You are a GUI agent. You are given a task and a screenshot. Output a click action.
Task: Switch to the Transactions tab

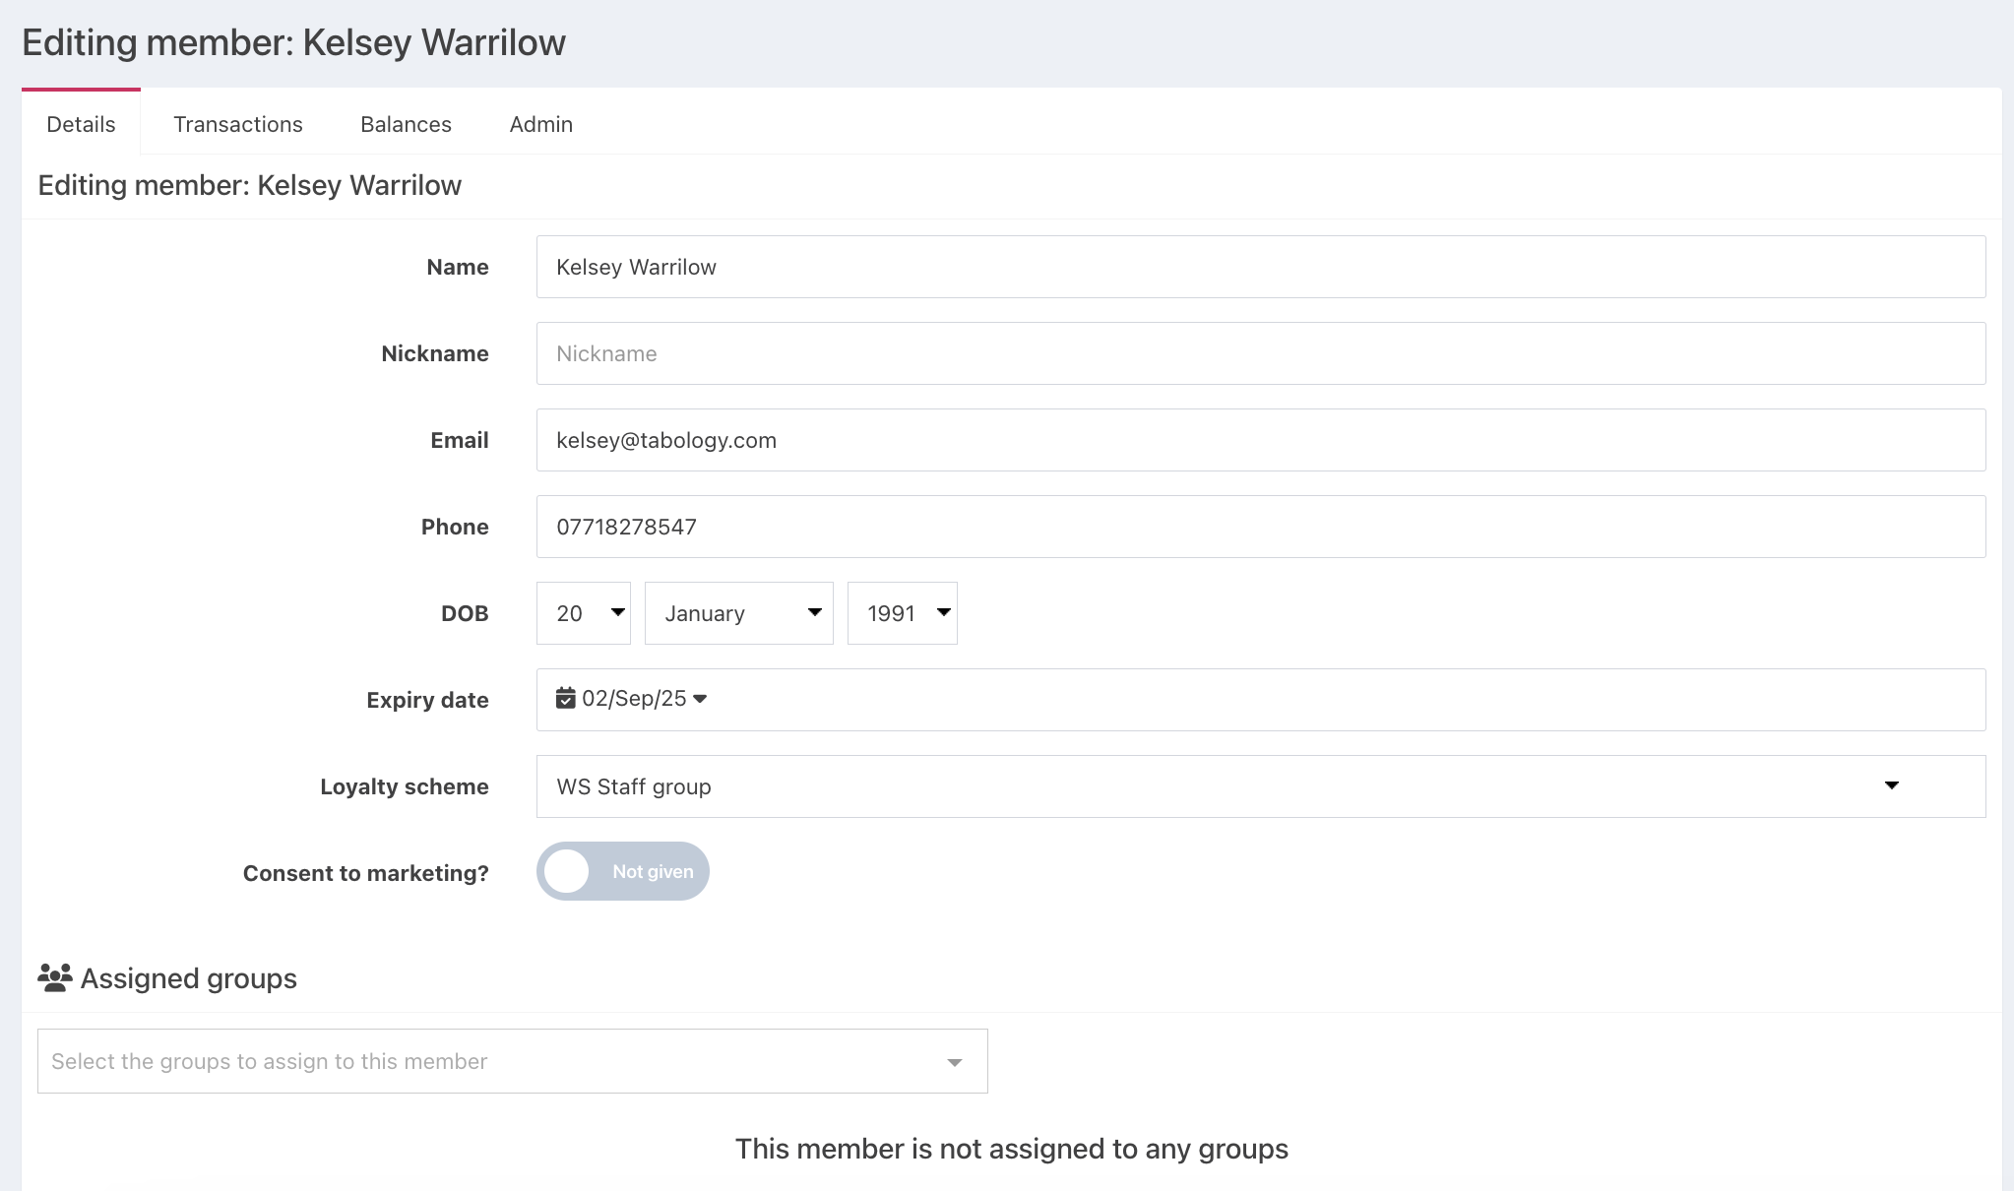238,124
